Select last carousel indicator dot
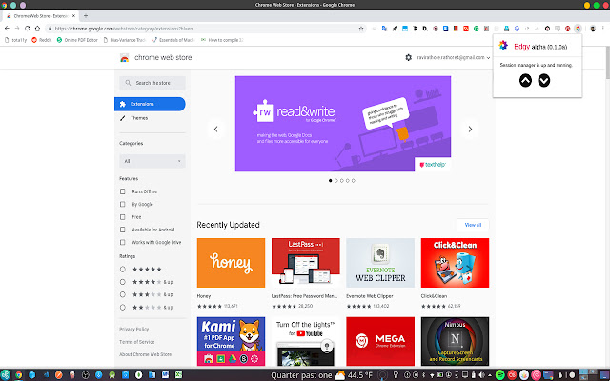Screen dimensions: 610x381 click(354, 181)
